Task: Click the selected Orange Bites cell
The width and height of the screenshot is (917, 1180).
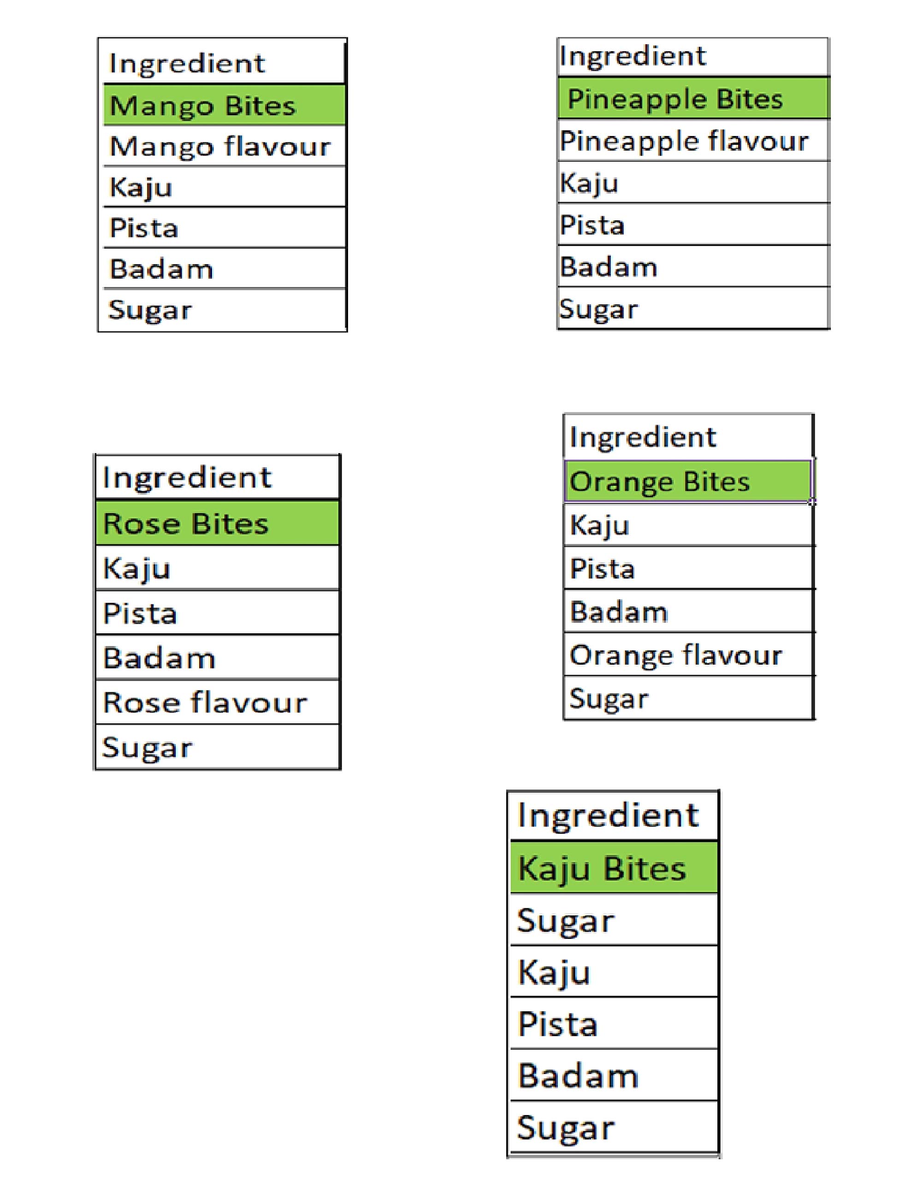Action: point(687,481)
